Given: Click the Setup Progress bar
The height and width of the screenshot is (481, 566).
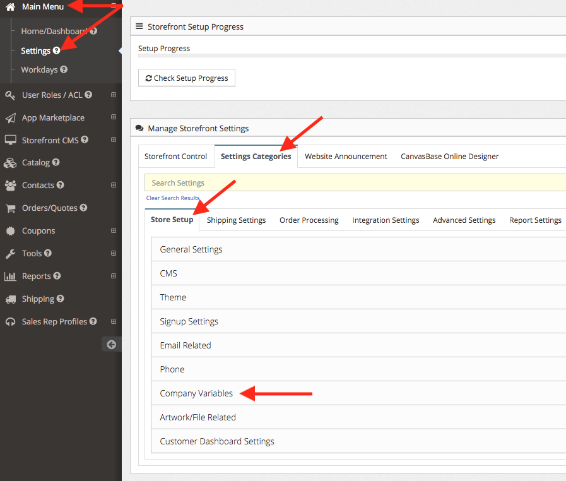Looking at the screenshot, I should click(x=352, y=56).
